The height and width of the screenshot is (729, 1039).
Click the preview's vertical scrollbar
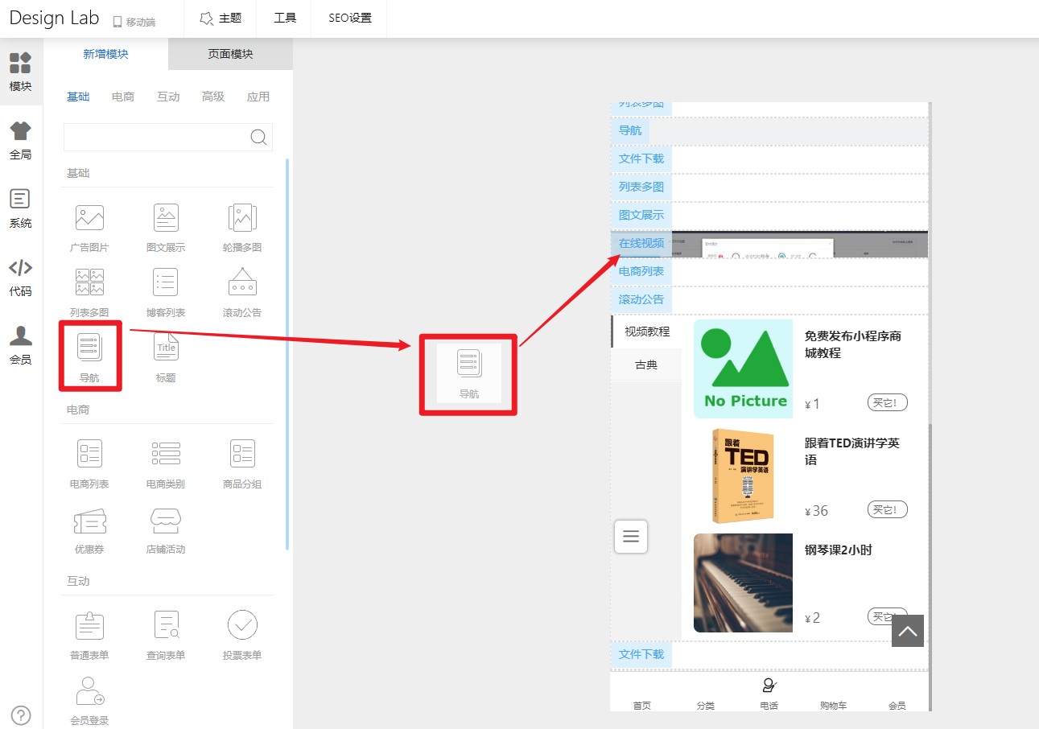[x=929, y=567]
